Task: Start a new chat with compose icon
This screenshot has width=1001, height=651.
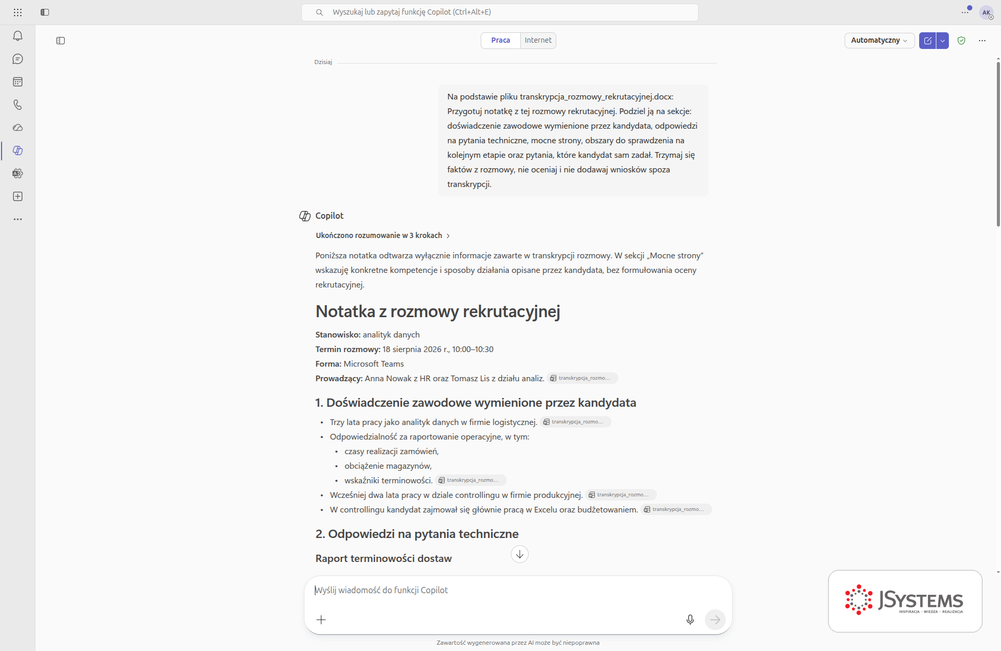Action: tap(927, 41)
